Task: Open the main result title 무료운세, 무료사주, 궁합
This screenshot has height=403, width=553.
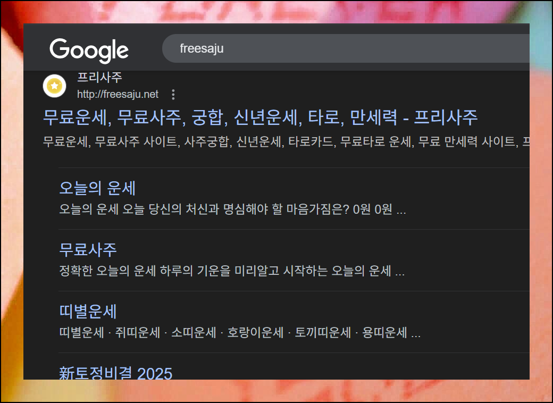Action: pos(260,117)
